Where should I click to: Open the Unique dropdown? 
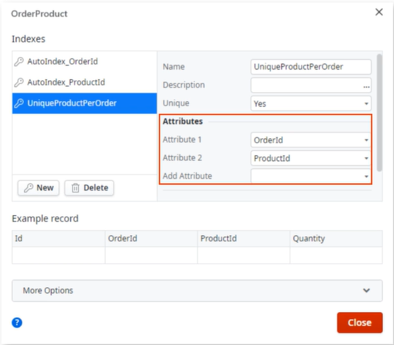click(311, 104)
